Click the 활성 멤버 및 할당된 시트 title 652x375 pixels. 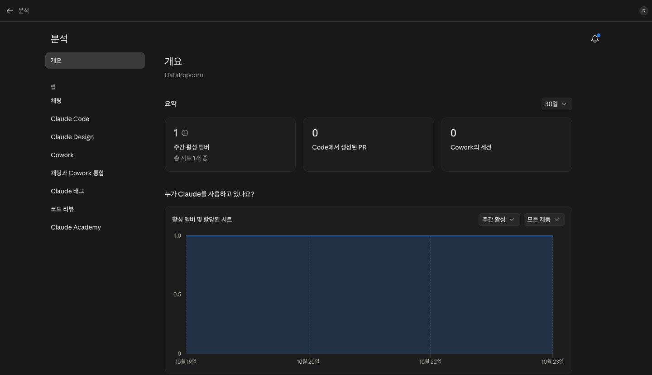coord(202,220)
